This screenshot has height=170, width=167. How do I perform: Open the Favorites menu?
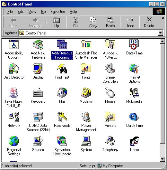tap(58, 12)
